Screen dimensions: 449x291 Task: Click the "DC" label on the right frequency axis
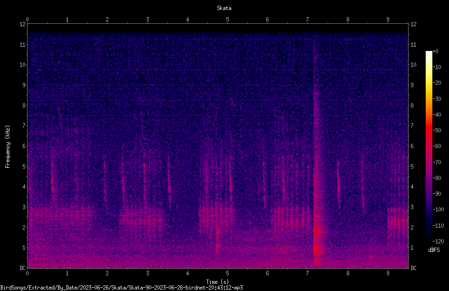click(x=413, y=268)
